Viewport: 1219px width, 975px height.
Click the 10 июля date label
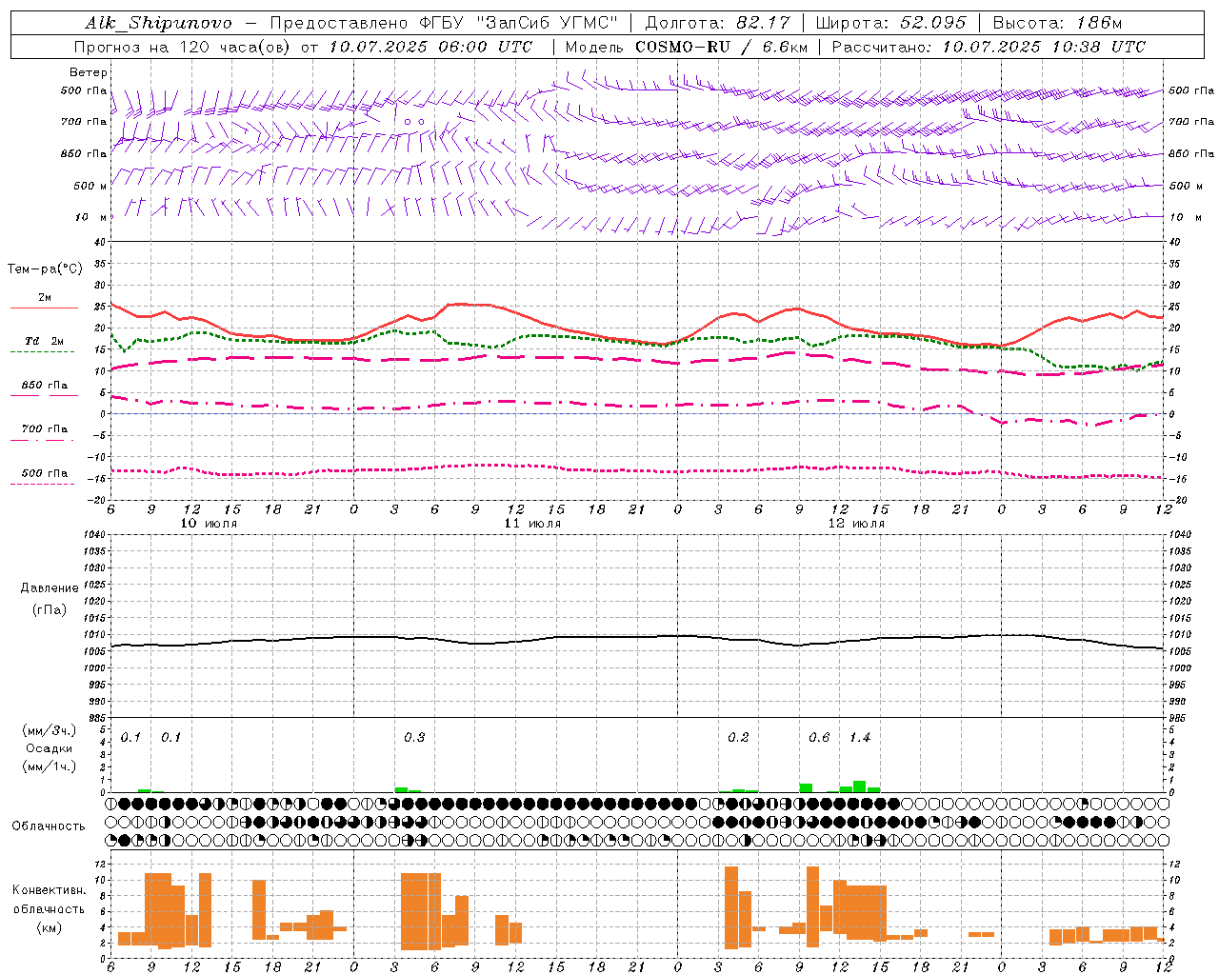pyautogui.click(x=209, y=524)
